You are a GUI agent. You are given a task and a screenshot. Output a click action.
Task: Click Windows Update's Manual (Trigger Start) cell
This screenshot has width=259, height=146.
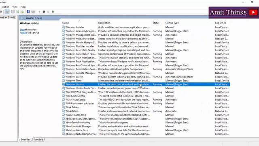point(177,84)
